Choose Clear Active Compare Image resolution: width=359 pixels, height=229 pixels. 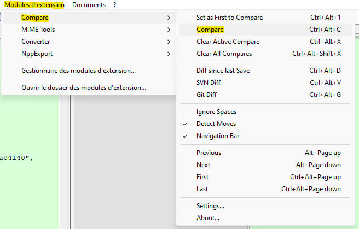pos(228,42)
